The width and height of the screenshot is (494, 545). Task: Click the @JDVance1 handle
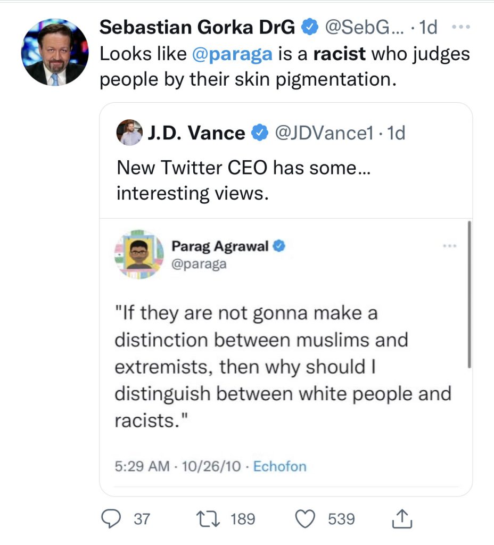pos(323,133)
